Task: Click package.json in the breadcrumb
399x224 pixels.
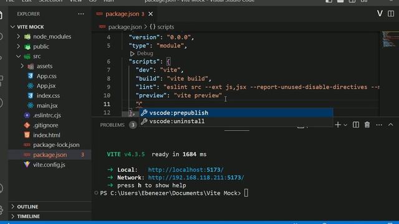Action: [x=125, y=27]
